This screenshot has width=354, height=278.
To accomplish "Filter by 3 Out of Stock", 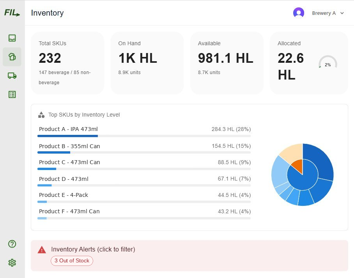I will [x=72, y=260].
